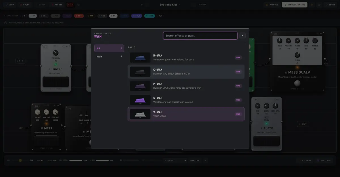Select the All category filter

[109, 48]
